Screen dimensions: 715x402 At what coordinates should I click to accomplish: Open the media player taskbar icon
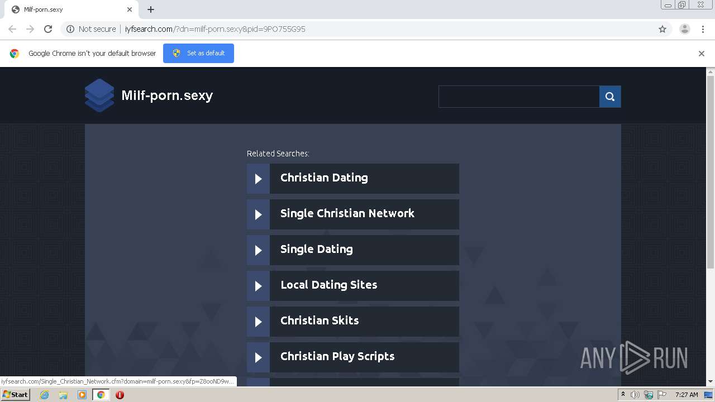click(x=82, y=395)
